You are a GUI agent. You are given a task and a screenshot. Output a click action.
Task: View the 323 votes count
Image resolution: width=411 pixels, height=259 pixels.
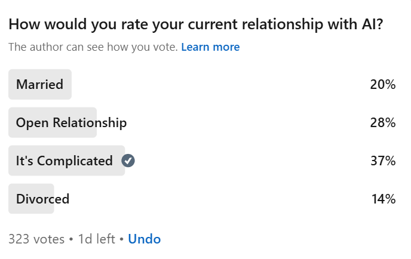(36, 239)
